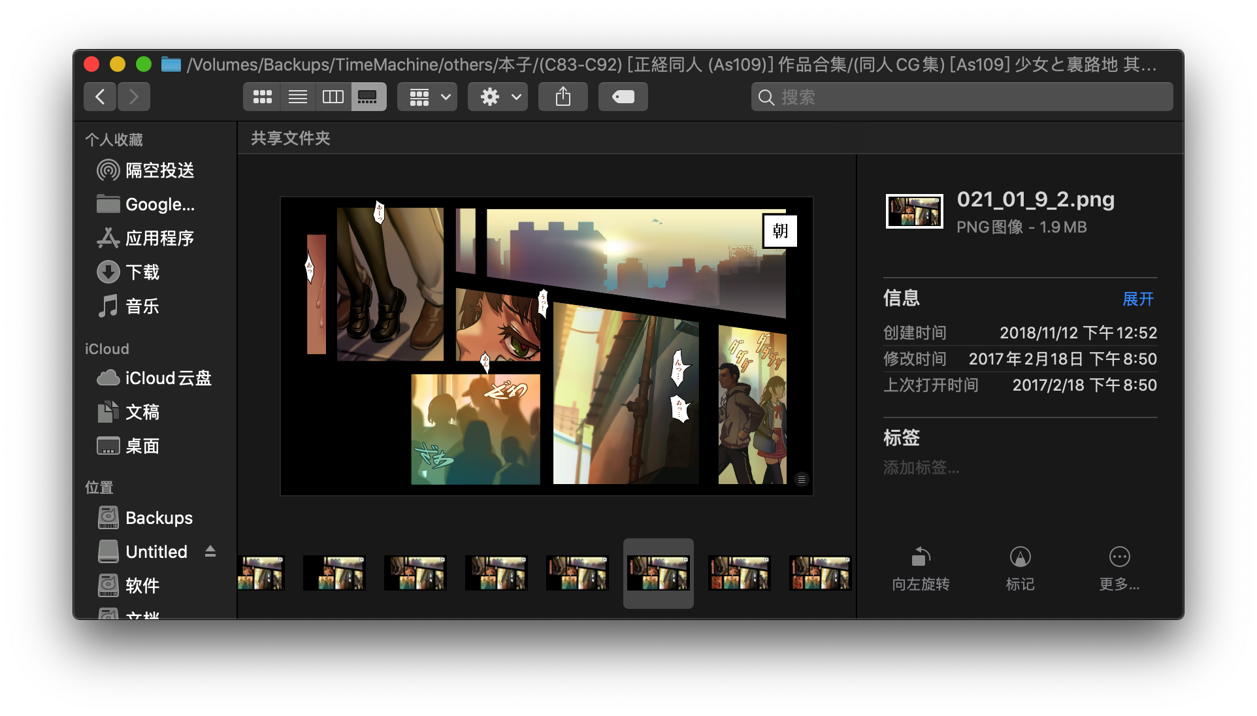The image size is (1257, 716).
Task: Open the 更多 actions button
Action: coord(1119,567)
